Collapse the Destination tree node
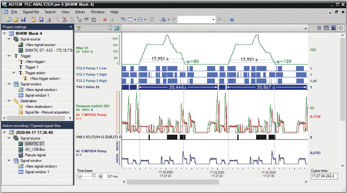This screenshot has width=347, height=193. pos(9,101)
